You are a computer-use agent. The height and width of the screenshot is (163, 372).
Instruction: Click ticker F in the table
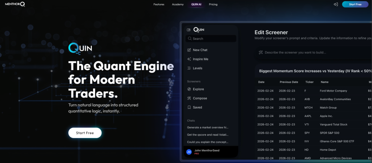click(305, 91)
